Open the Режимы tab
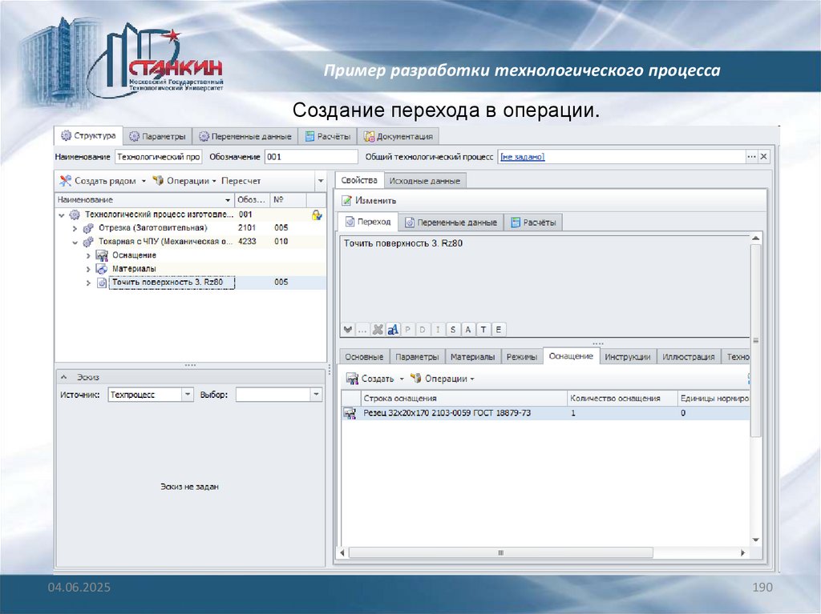821x614 pixels. (x=522, y=357)
